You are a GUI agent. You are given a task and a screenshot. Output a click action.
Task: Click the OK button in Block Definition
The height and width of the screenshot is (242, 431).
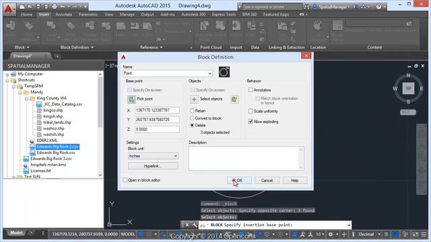pos(239,180)
